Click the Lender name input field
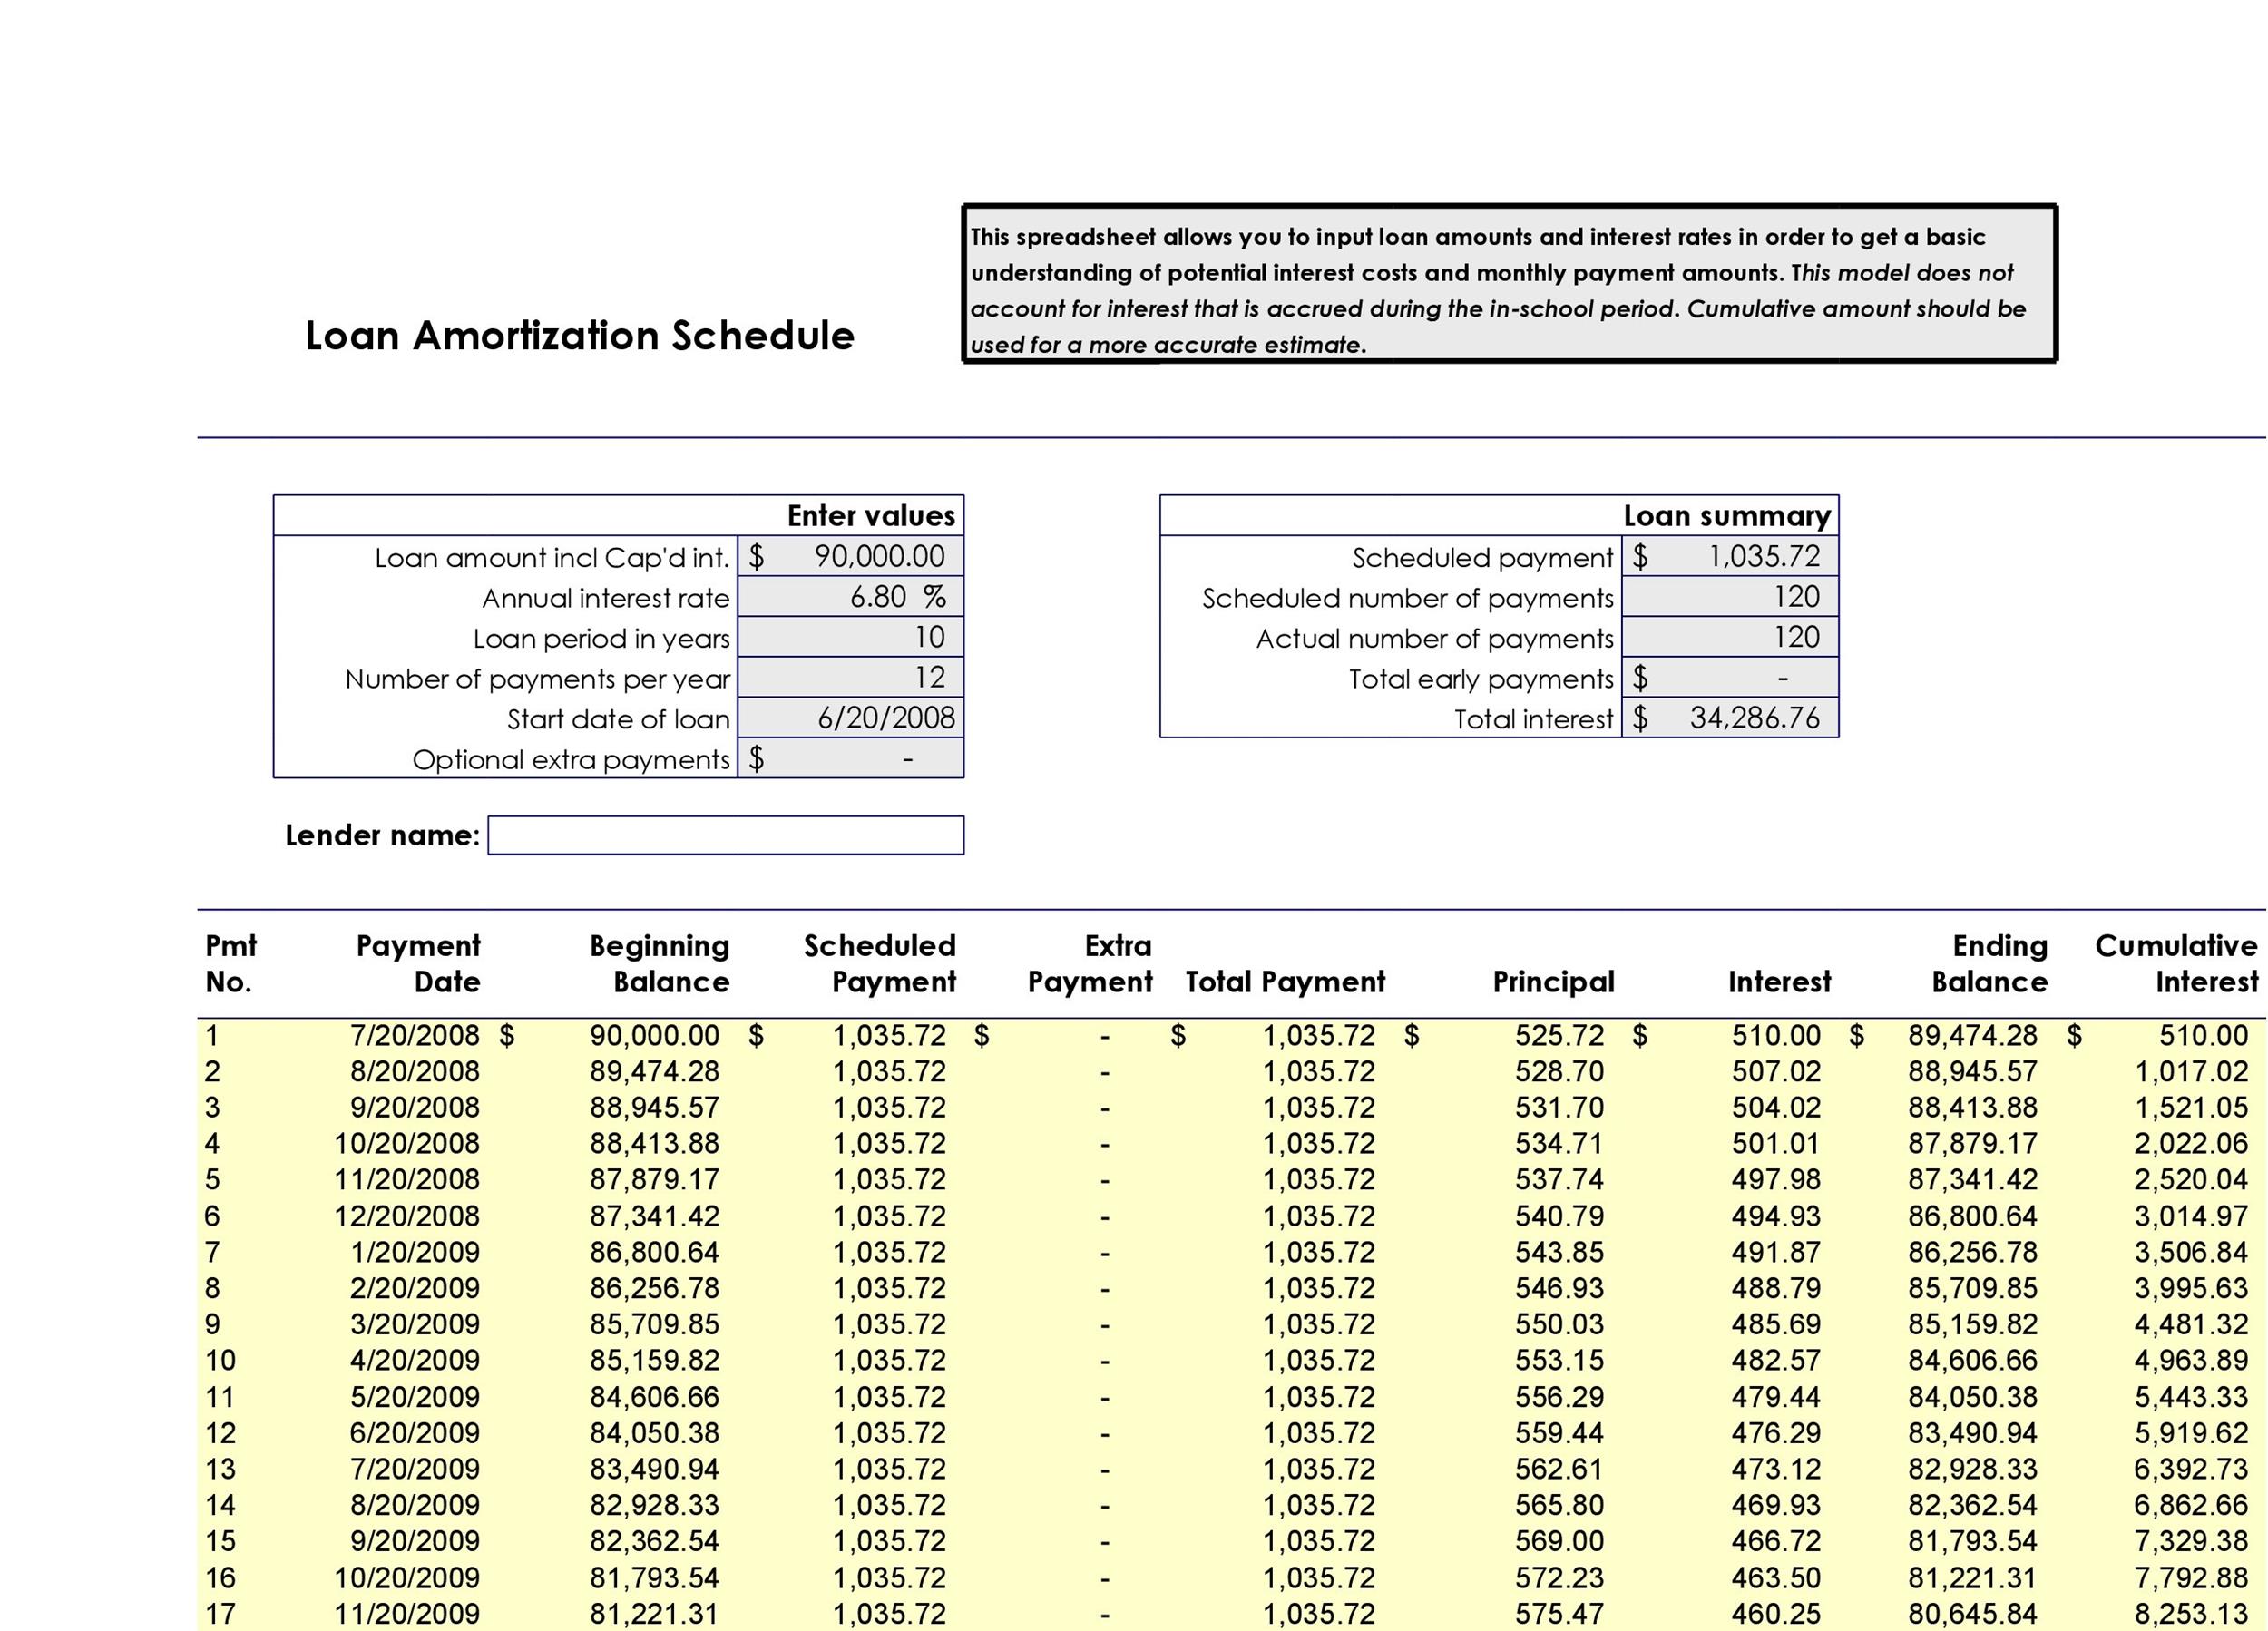 pyautogui.click(x=725, y=835)
